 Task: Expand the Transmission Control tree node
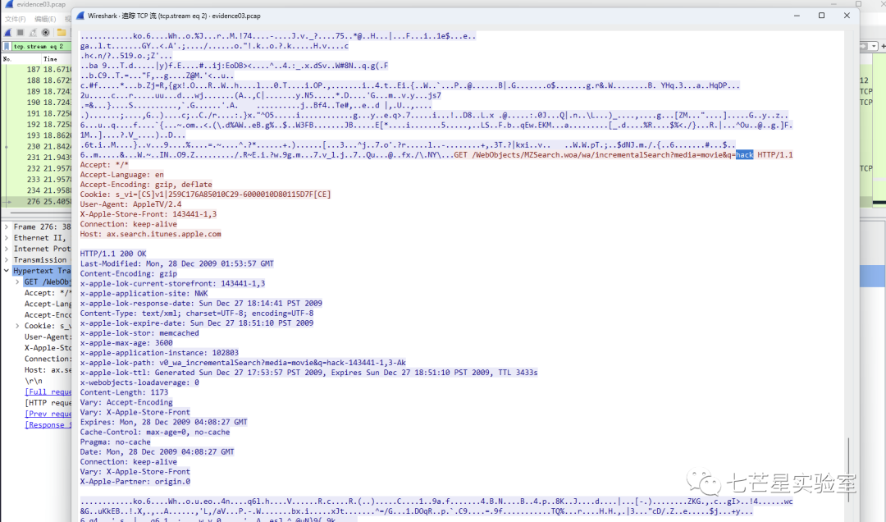point(7,260)
